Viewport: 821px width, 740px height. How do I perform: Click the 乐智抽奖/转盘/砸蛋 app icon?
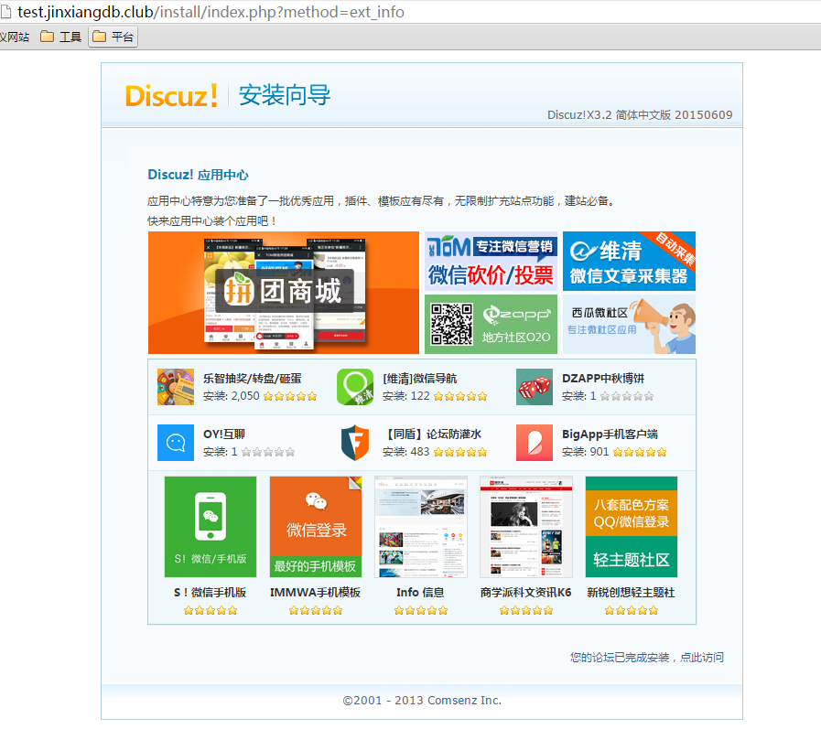pyautogui.click(x=175, y=387)
